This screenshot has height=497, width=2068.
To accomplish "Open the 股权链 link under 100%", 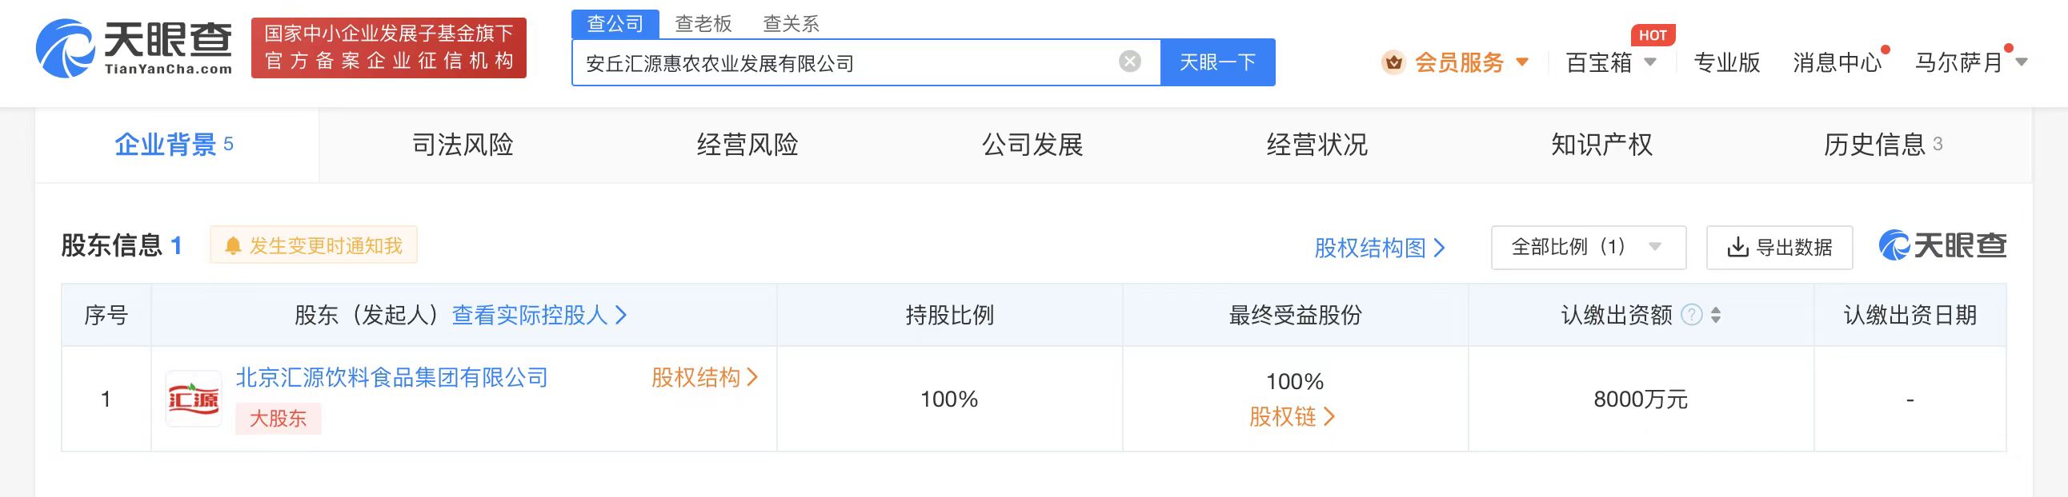I will (x=1292, y=417).
